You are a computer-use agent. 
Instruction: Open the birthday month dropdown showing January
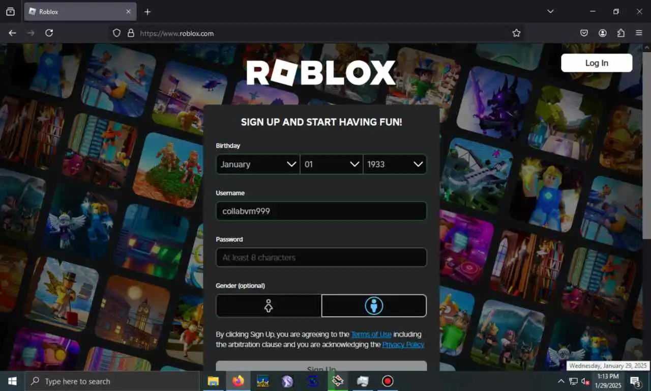[x=258, y=164]
